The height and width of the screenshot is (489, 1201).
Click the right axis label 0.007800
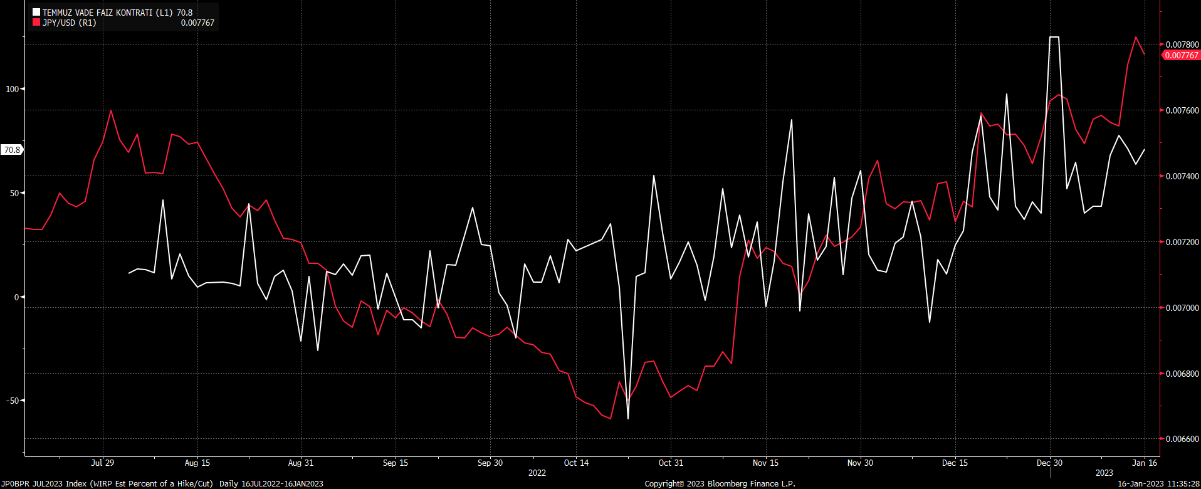(1182, 45)
